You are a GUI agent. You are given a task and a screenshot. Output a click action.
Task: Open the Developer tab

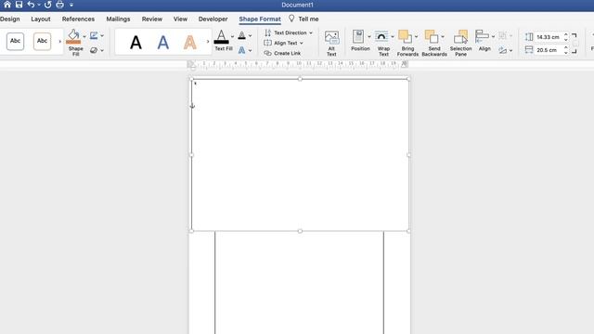[x=213, y=19]
